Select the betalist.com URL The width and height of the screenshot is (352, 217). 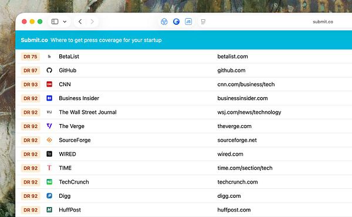click(x=232, y=57)
